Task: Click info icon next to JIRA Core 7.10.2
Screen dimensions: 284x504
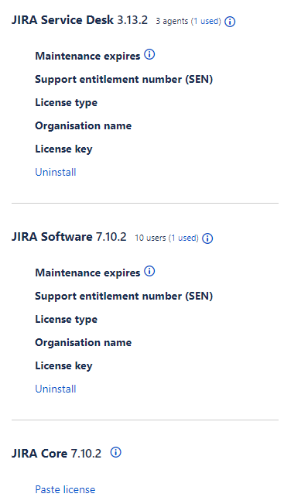Action: coord(115,453)
